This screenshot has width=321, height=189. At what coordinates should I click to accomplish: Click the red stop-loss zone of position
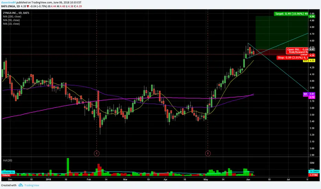point(282,52)
